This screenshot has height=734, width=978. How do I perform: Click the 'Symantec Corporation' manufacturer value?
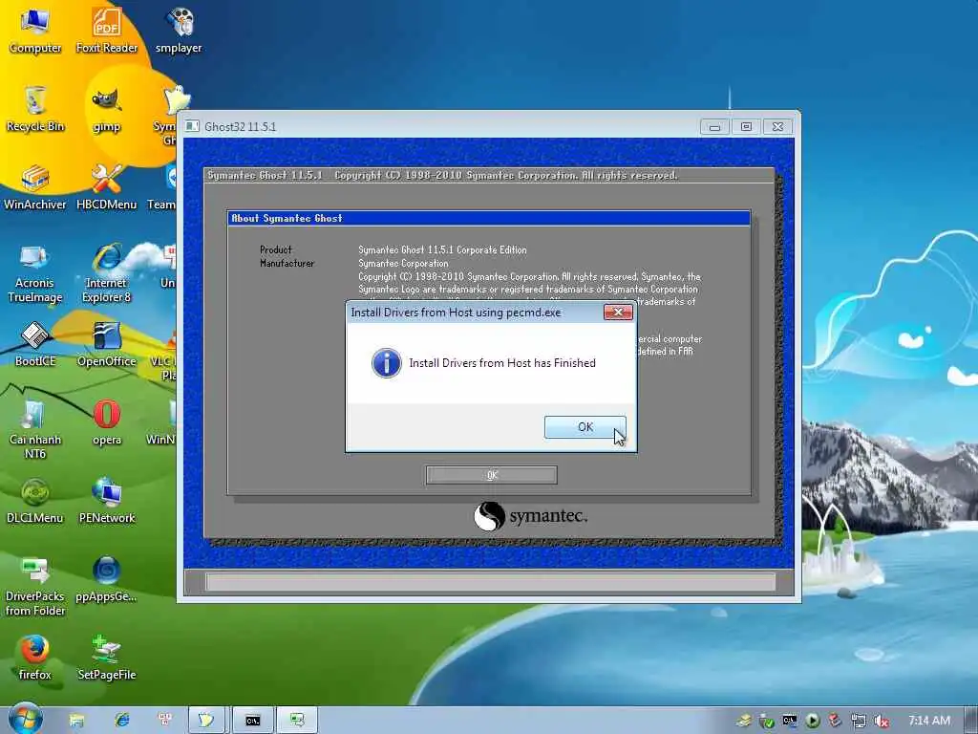tap(403, 264)
